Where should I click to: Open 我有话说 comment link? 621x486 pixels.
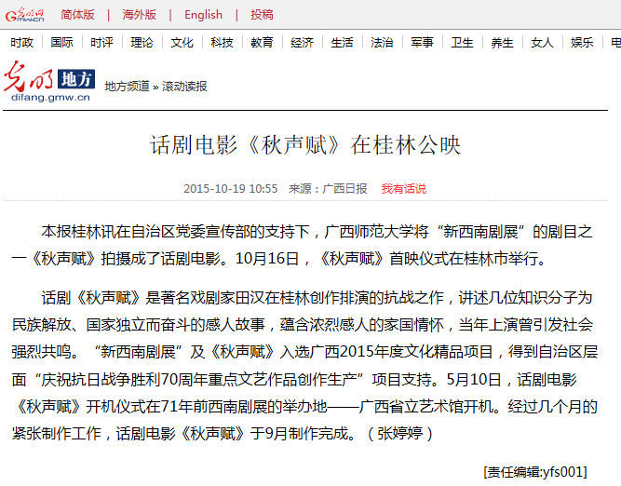[x=403, y=189]
